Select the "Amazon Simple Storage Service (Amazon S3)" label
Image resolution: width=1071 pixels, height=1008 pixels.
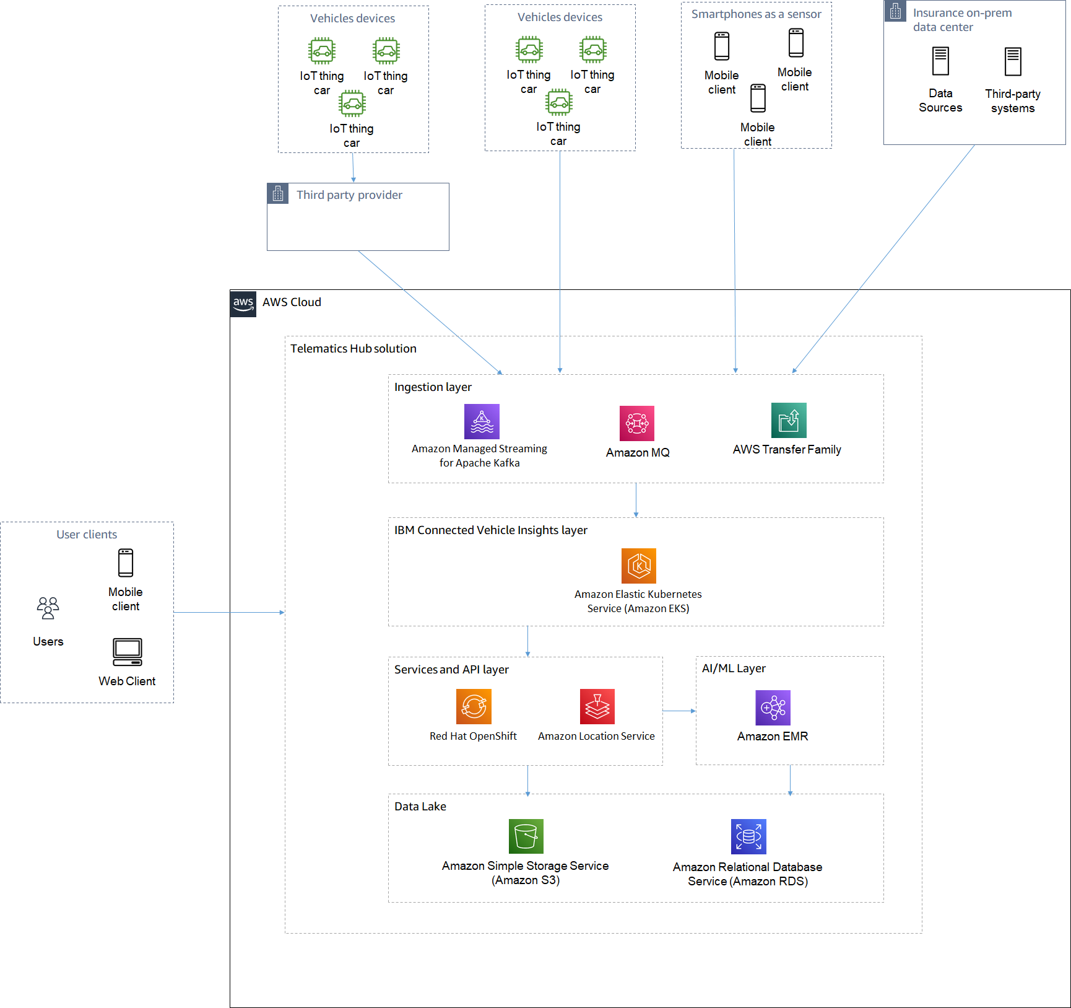point(526,873)
